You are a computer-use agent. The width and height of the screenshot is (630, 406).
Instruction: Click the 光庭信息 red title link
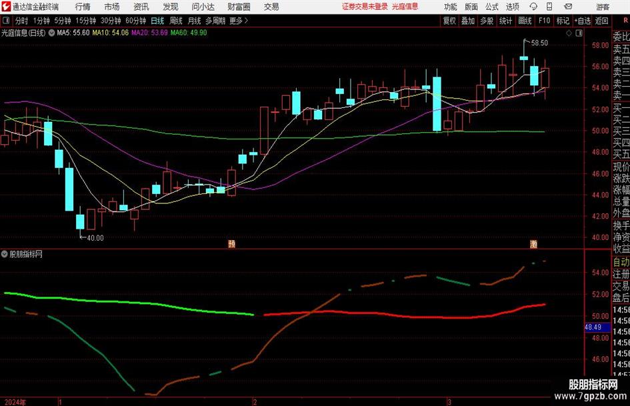[x=405, y=7]
